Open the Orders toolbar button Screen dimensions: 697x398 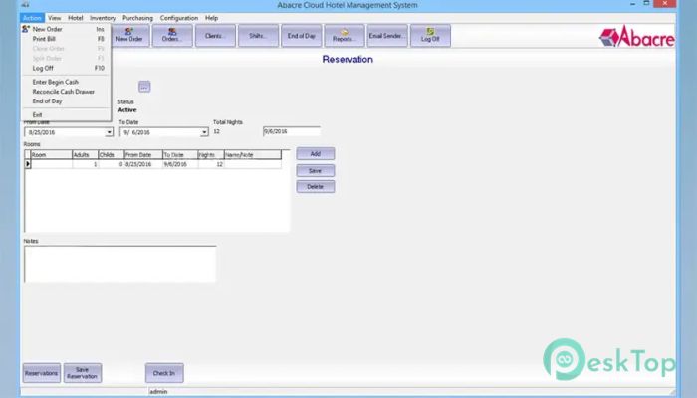tap(172, 36)
